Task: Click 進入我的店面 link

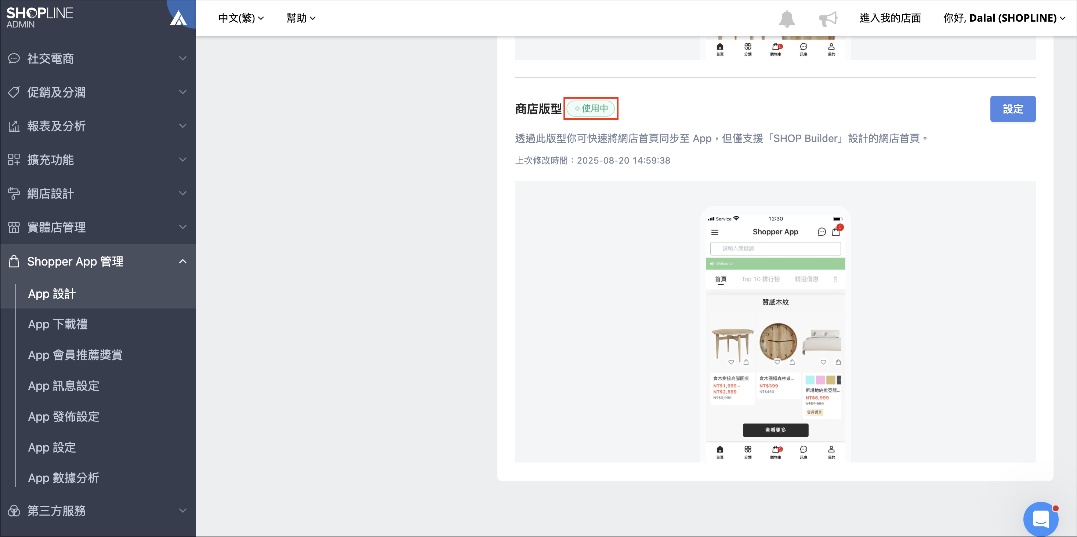Action: 890,18
